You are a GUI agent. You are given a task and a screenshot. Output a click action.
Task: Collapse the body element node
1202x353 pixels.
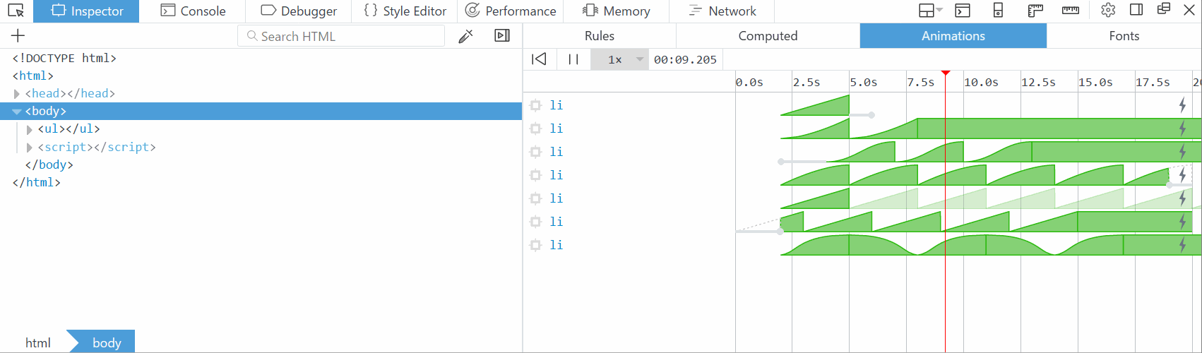tap(17, 112)
